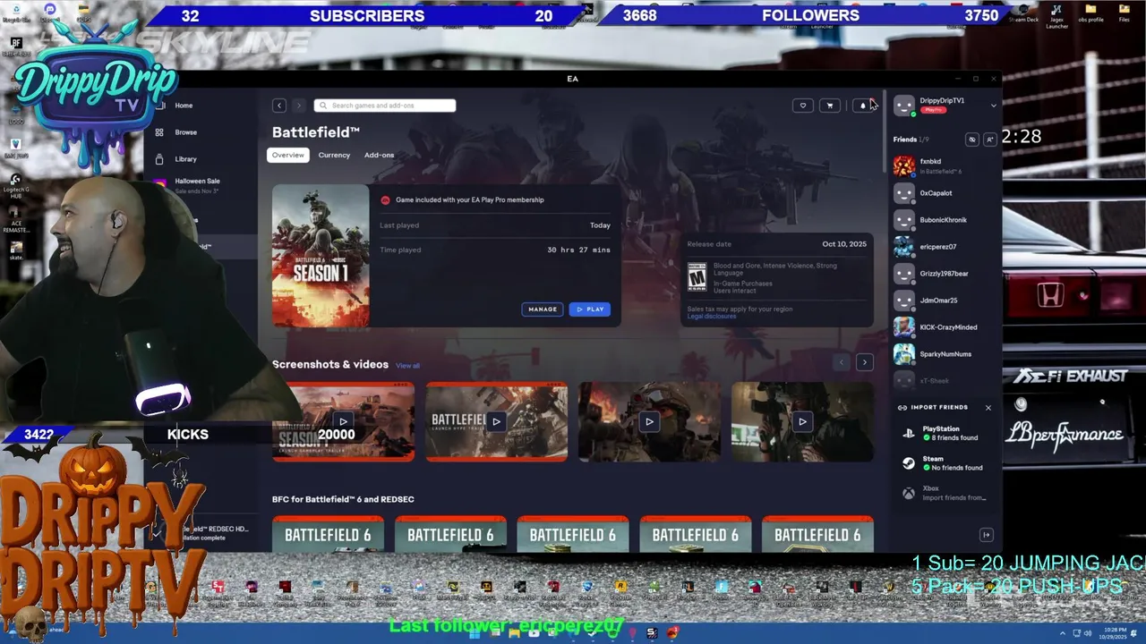The image size is (1146, 644).
Task: Select friend BubonicKhronik
Action: (x=943, y=220)
